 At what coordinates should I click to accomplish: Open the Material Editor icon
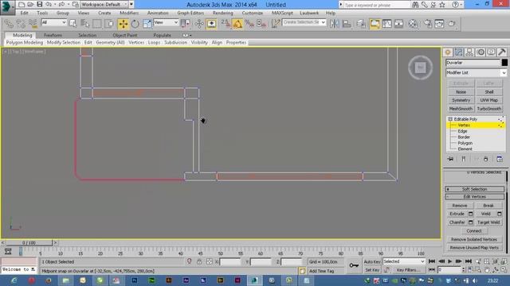pyautogui.click(x=413, y=24)
